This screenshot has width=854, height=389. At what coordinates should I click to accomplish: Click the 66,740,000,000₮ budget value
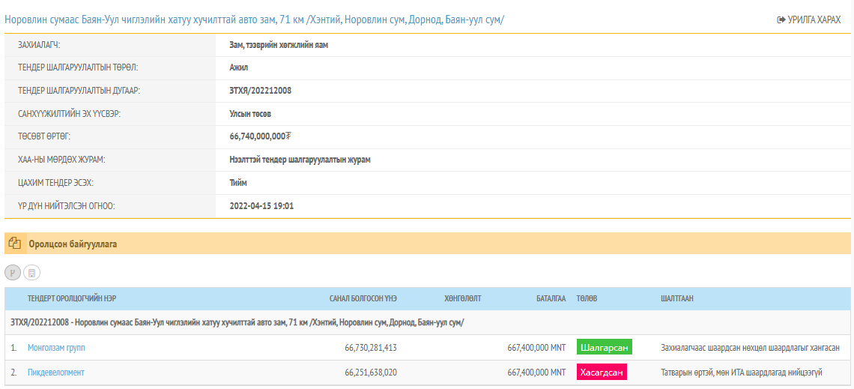260,136
